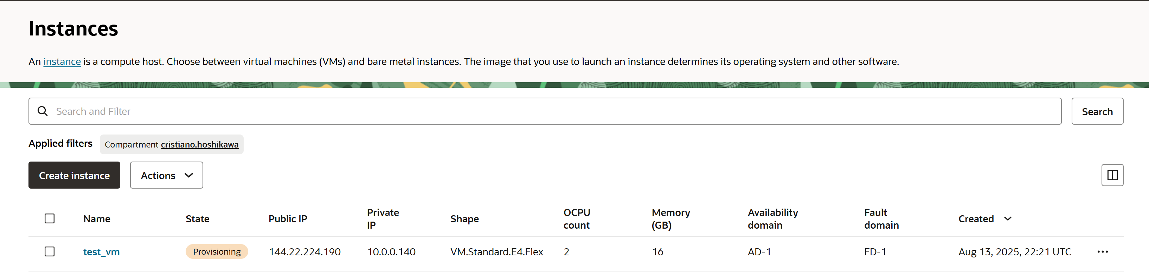Click the Shape column header

(464, 219)
